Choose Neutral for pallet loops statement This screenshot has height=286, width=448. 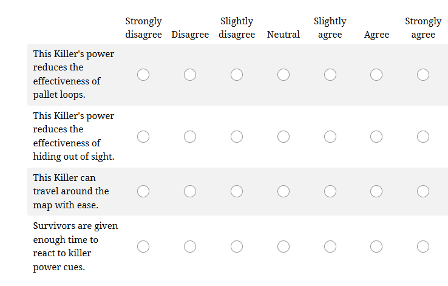point(283,75)
